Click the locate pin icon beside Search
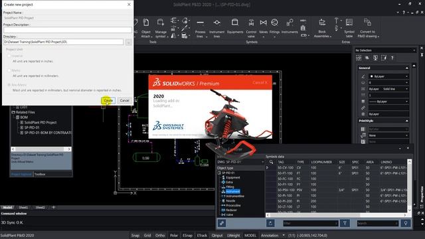 tap(406, 223)
